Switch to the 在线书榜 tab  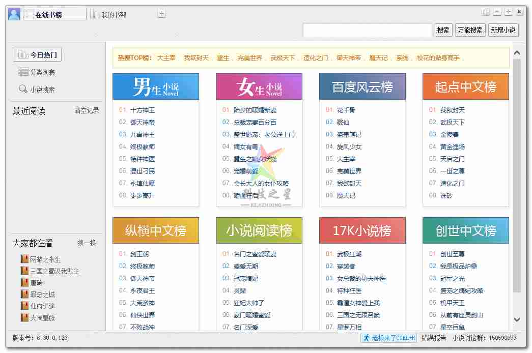54,14
